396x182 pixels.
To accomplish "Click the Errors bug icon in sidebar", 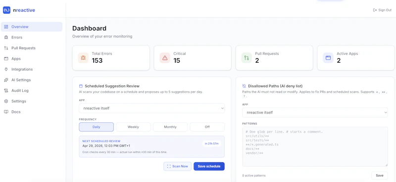I will click(x=6, y=37).
